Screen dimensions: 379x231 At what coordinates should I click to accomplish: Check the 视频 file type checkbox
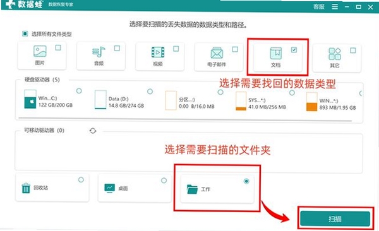(176, 49)
